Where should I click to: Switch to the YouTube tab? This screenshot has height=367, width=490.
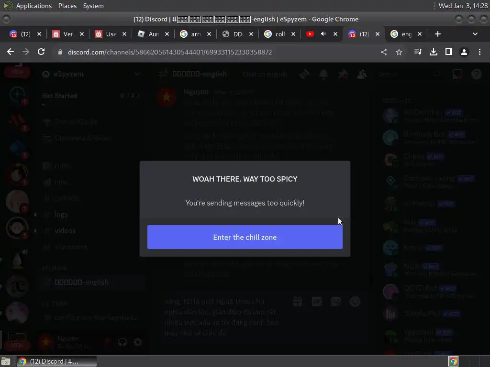click(310, 34)
